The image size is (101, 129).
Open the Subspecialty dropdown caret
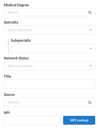[91, 49]
